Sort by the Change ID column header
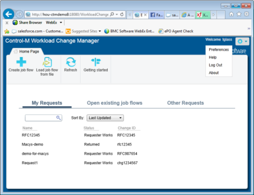254x195 pixels. point(127,128)
